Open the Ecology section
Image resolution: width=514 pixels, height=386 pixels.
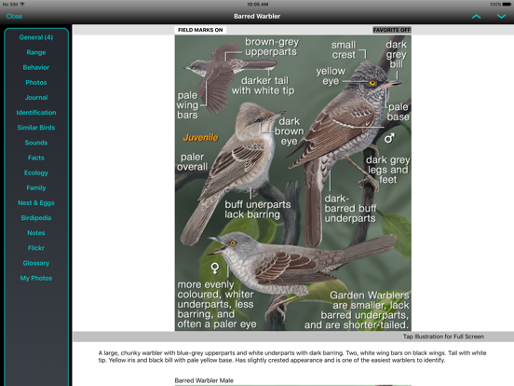[36, 173]
